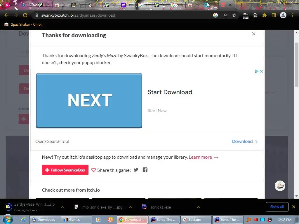Reload the page with the refresh icon

pyautogui.click(x=25, y=15)
